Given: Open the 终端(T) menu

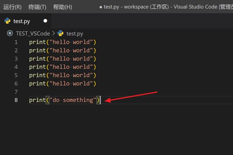Looking at the screenshot, I should 37,7.
